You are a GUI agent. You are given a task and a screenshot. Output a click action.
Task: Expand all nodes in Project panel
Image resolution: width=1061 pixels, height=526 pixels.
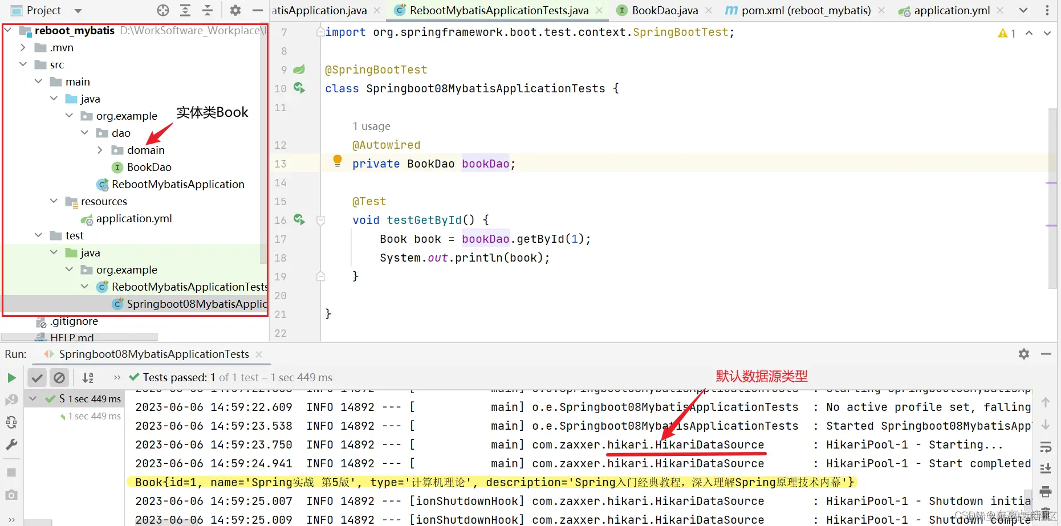click(x=185, y=10)
